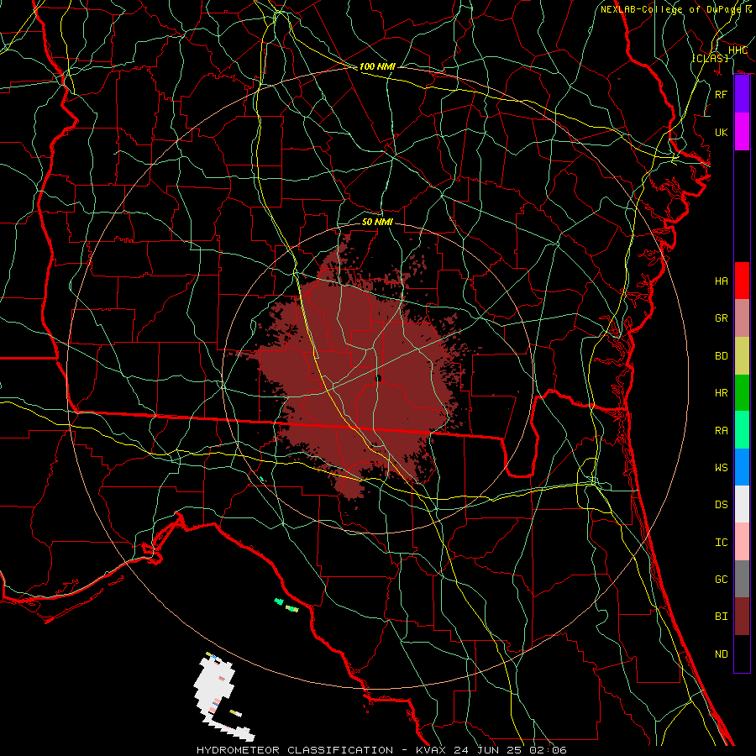Click the 'IC' legend label
This screenshot has height=756, width=756.
tap(721, 543)
